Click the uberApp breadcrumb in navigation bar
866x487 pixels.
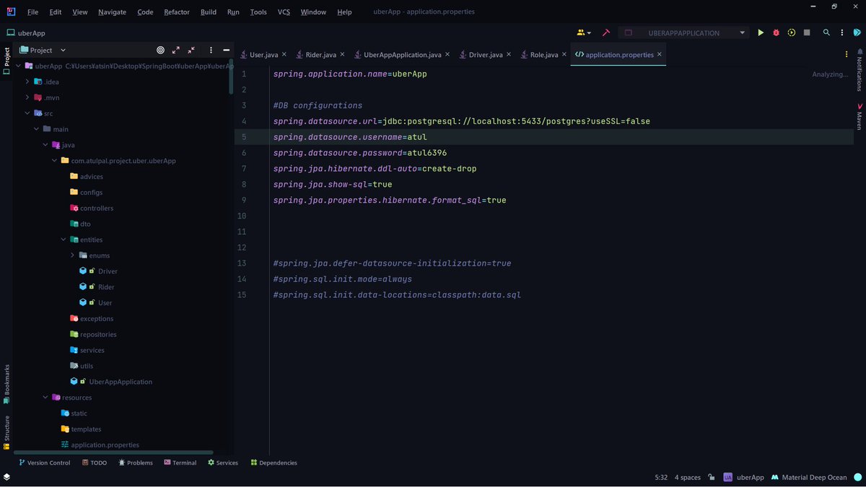coord(26,32)
